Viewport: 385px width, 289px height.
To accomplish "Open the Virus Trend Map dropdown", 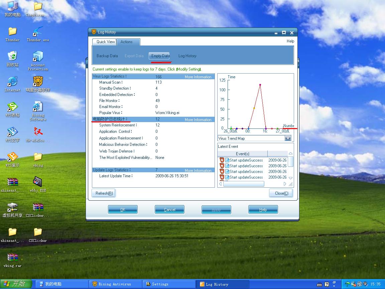I will point(288,138).
